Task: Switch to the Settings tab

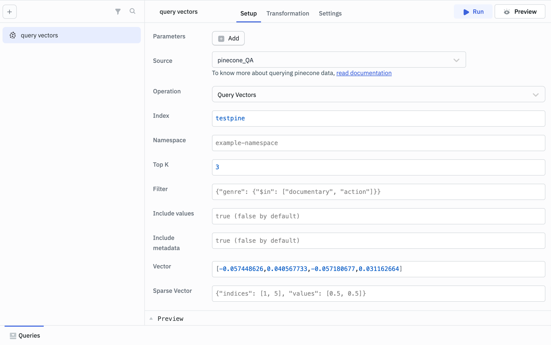Action: click(x=330, y=13)
